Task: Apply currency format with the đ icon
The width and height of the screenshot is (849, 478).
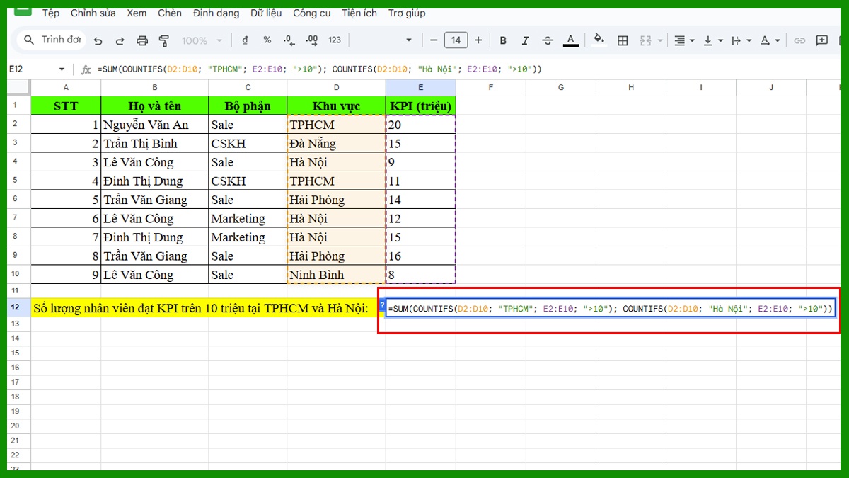Action: click(x=246, y=40)
